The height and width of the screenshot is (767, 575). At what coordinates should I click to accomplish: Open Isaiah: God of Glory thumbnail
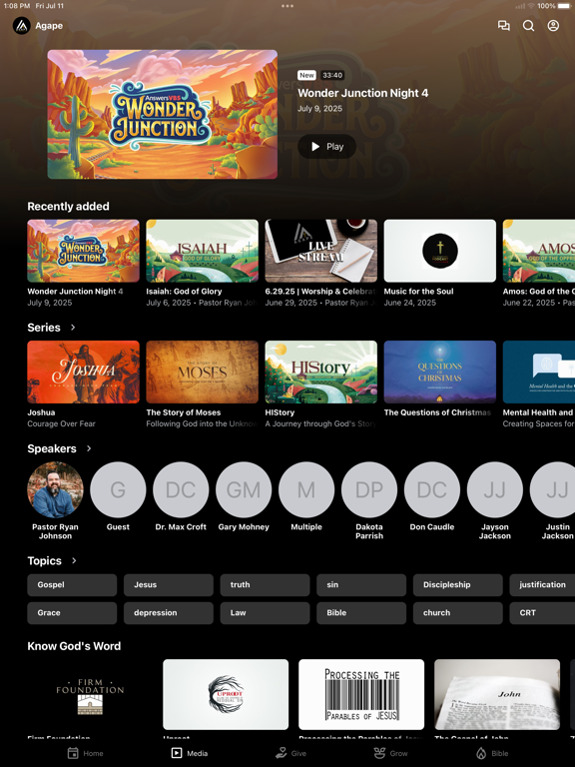tap(202, 251)
